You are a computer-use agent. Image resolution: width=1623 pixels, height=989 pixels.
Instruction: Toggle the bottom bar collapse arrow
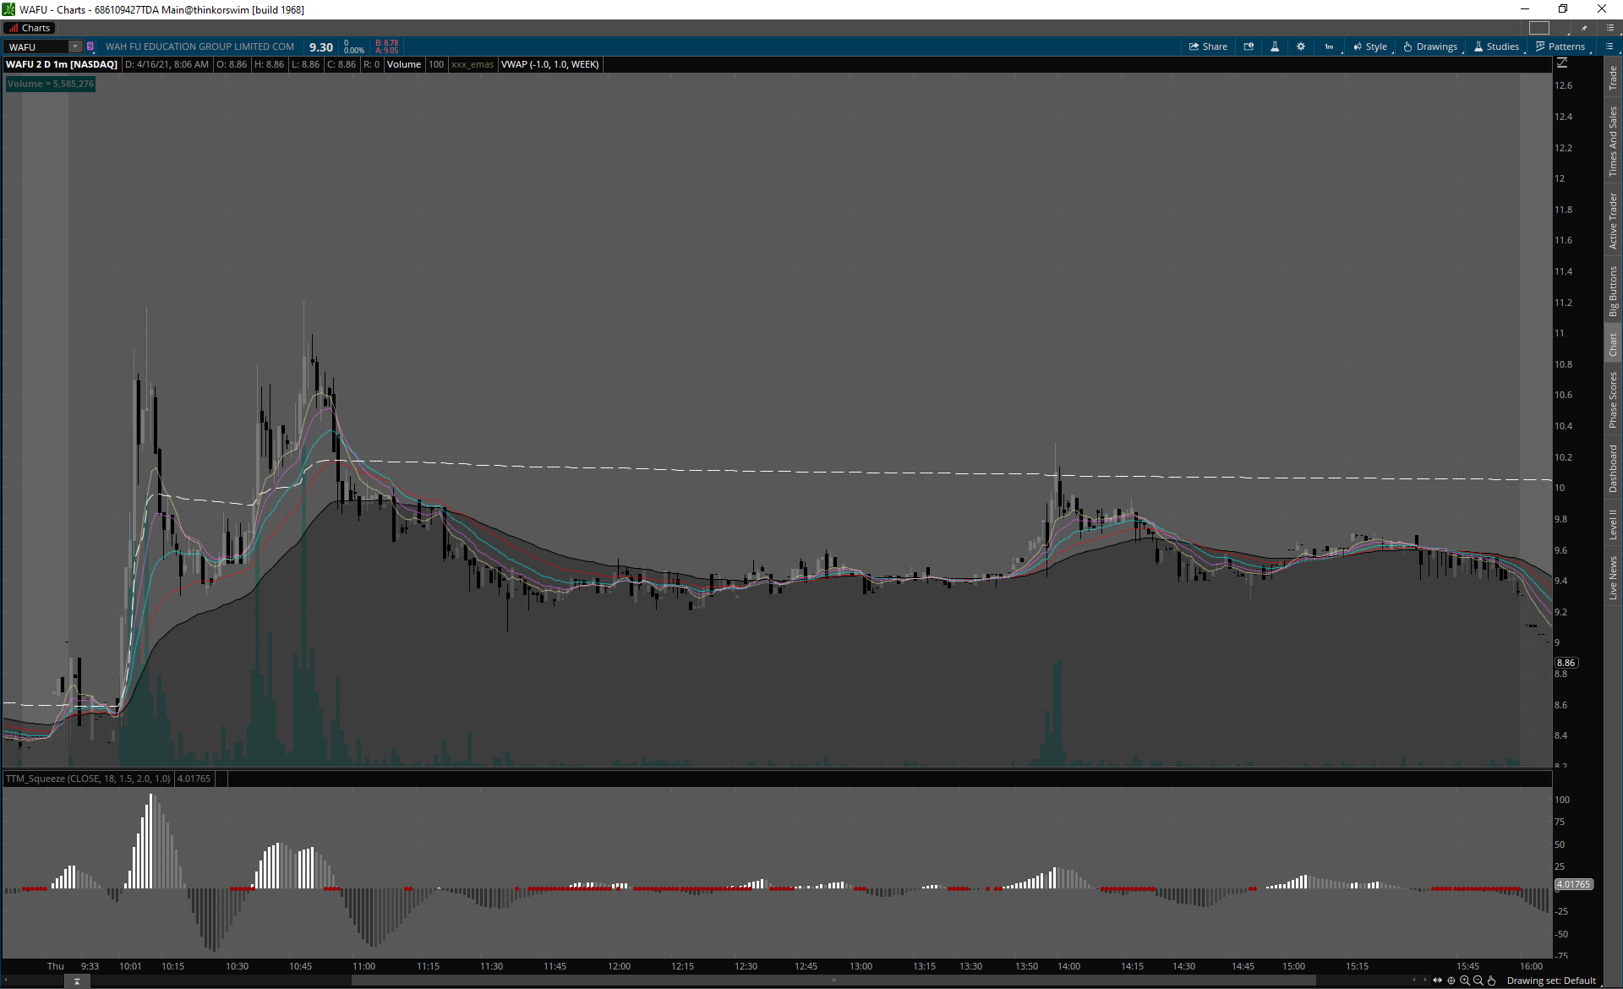(77, 981)
